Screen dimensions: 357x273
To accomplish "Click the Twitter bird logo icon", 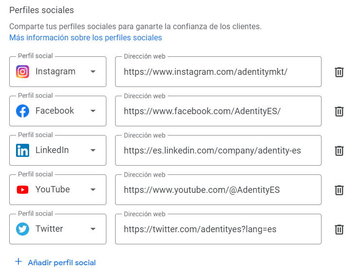I will 22,229.
